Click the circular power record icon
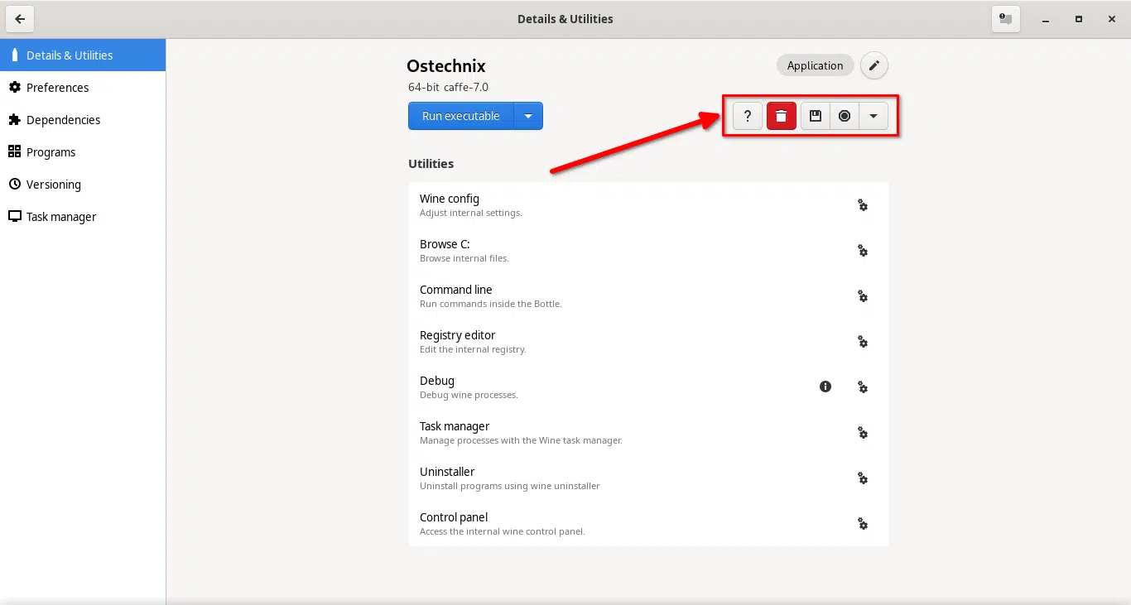The image size is (1131, 605). [844, 117]
